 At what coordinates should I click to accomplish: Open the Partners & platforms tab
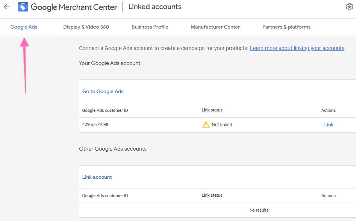point(286,27)
